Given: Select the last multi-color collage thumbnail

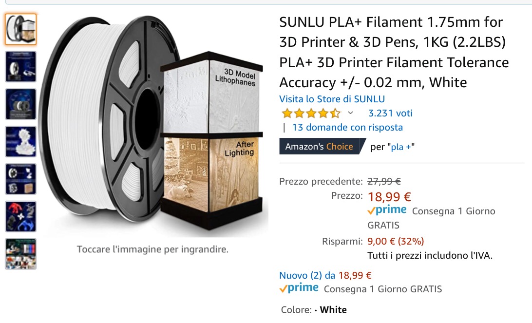Looking at the screenshot, I should click(20, 254).
